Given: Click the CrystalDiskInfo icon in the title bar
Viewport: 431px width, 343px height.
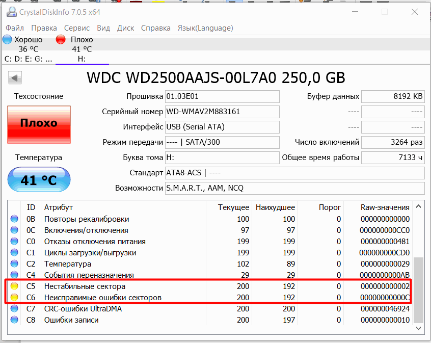Looking at the screenshot, I should [x=11, y=11].
